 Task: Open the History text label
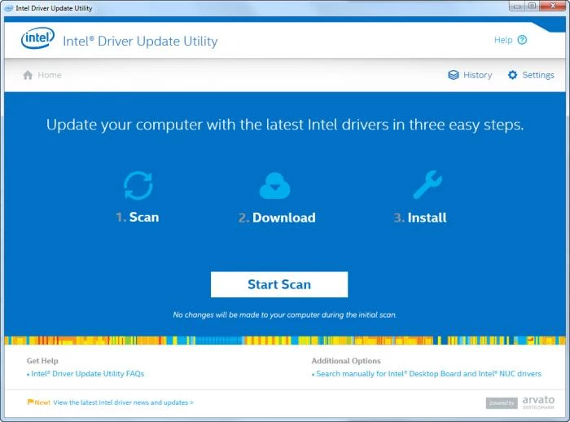click(x=477, y=75)
